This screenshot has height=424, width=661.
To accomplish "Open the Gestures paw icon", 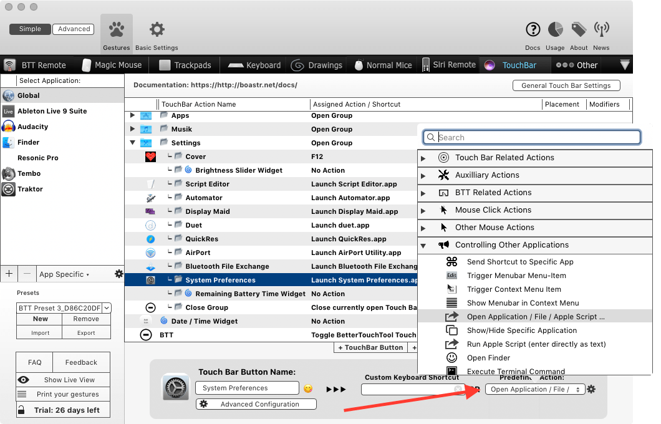I will pyautogui.click(x=116, y=30).
